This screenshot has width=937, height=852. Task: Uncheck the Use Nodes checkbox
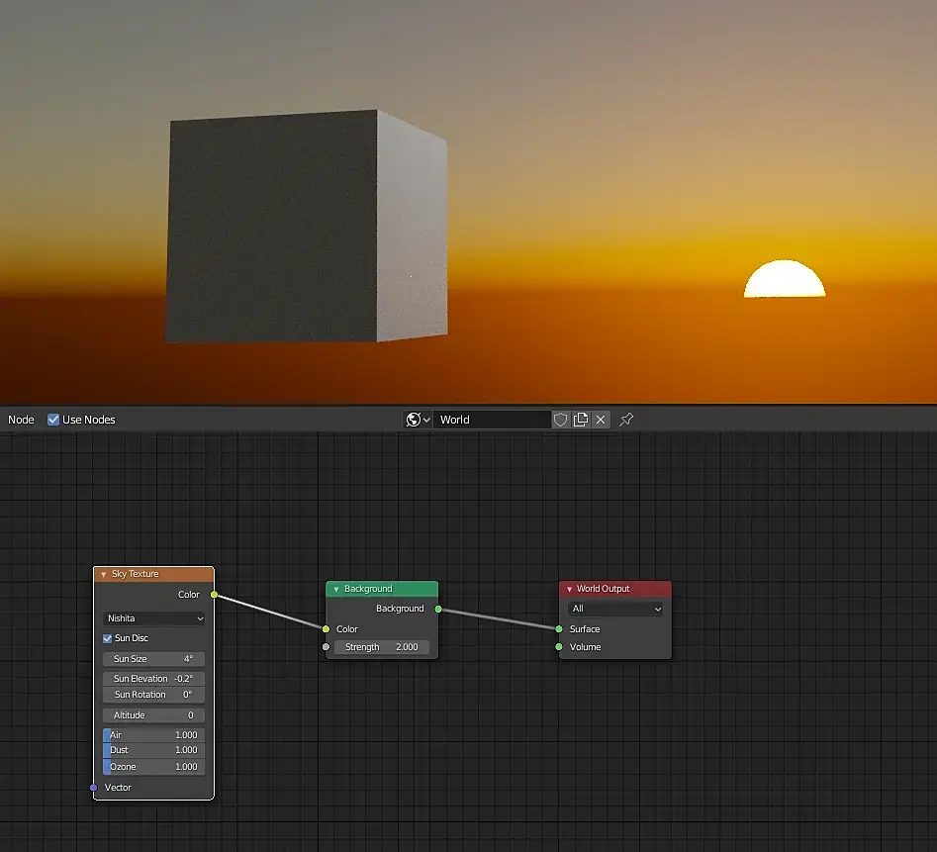[53, 420]
